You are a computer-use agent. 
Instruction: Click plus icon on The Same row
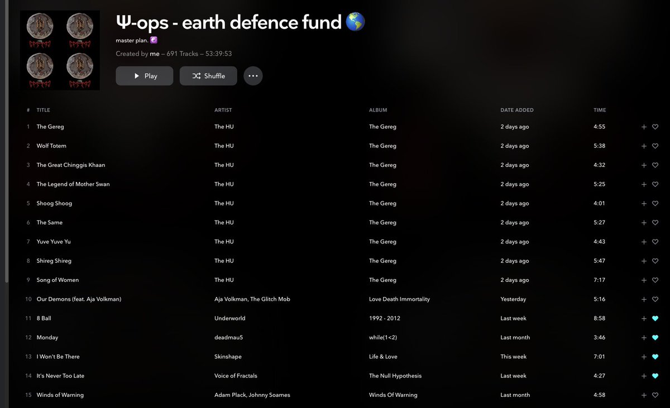[x=644, y=223]
